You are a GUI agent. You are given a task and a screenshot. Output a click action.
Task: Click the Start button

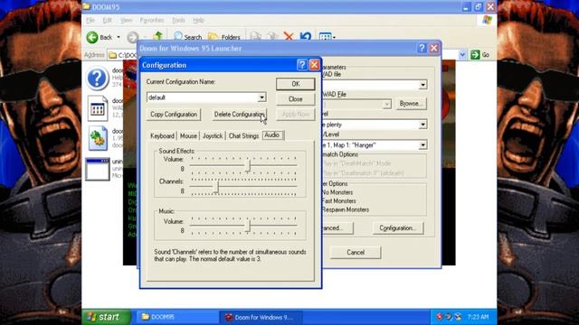pos(107,317)
